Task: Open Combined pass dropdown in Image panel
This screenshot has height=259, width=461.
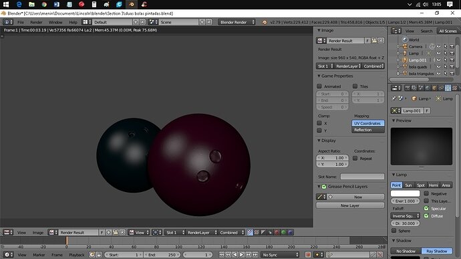Action: coord(373,66)
